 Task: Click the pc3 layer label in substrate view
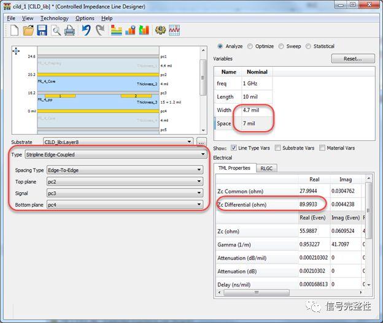click(163, 93)
